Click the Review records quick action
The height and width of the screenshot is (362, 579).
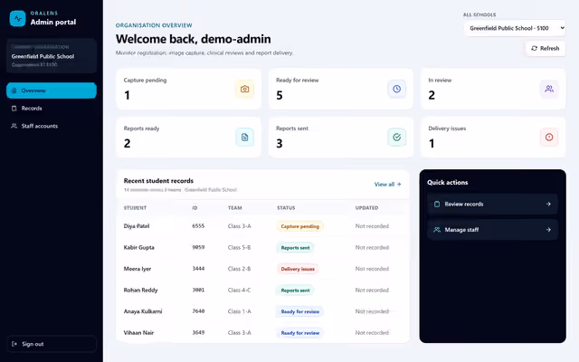(x=492, y=205)
